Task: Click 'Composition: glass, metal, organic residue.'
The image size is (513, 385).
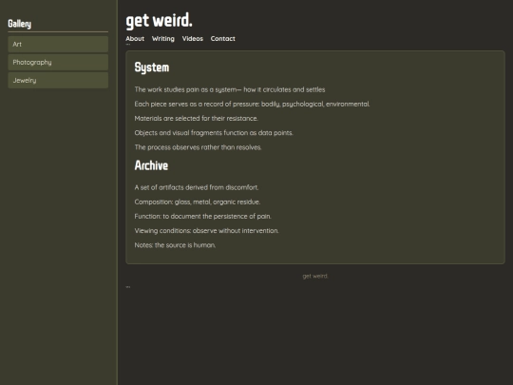Action: pos(198,202)
